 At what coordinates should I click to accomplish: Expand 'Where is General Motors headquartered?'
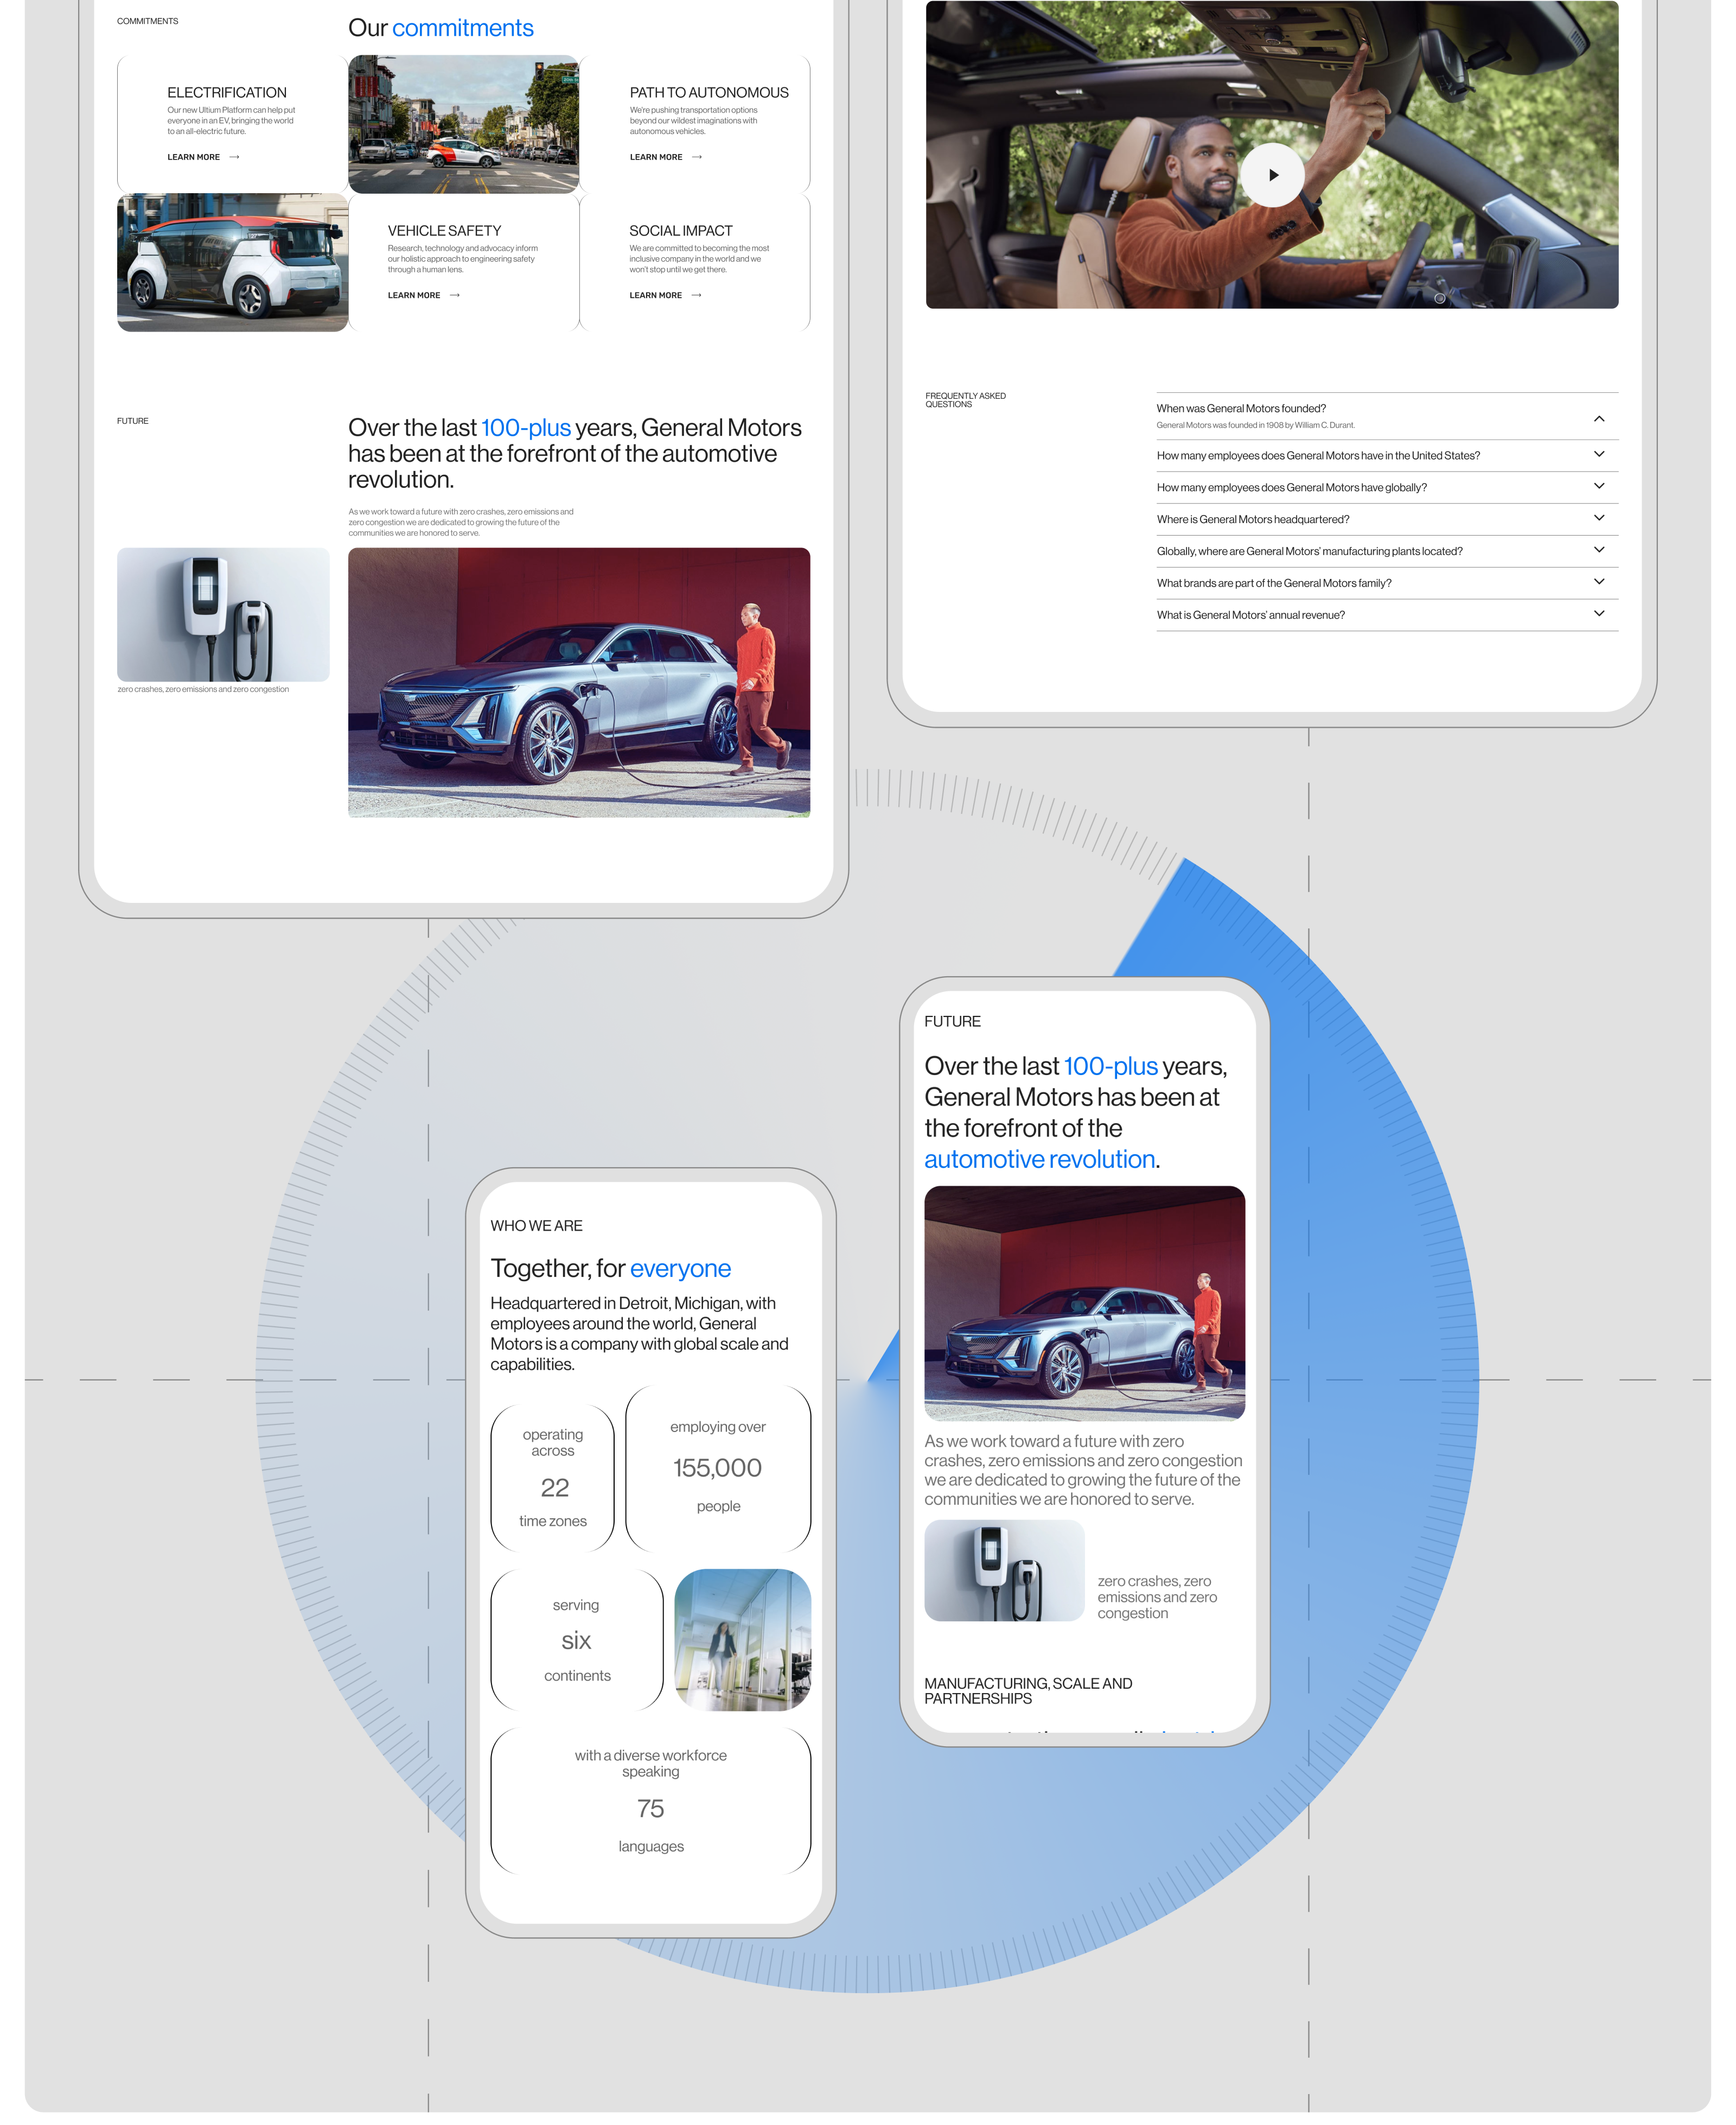[1600, 518]
